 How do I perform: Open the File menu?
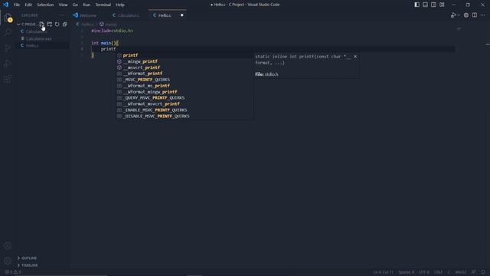[17, 5]
